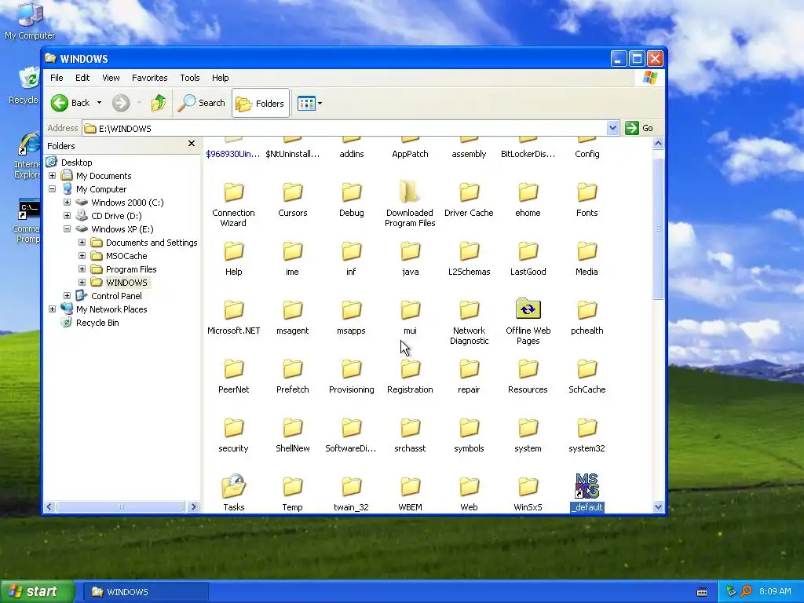The width and height of the screenshot is (804, 603).
Task: Expand Documents and Settings folder node
Action: [82, 242]
